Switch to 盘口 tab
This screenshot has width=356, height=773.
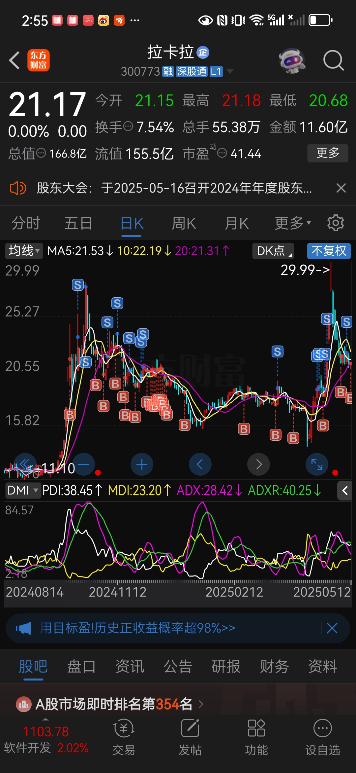81,666
